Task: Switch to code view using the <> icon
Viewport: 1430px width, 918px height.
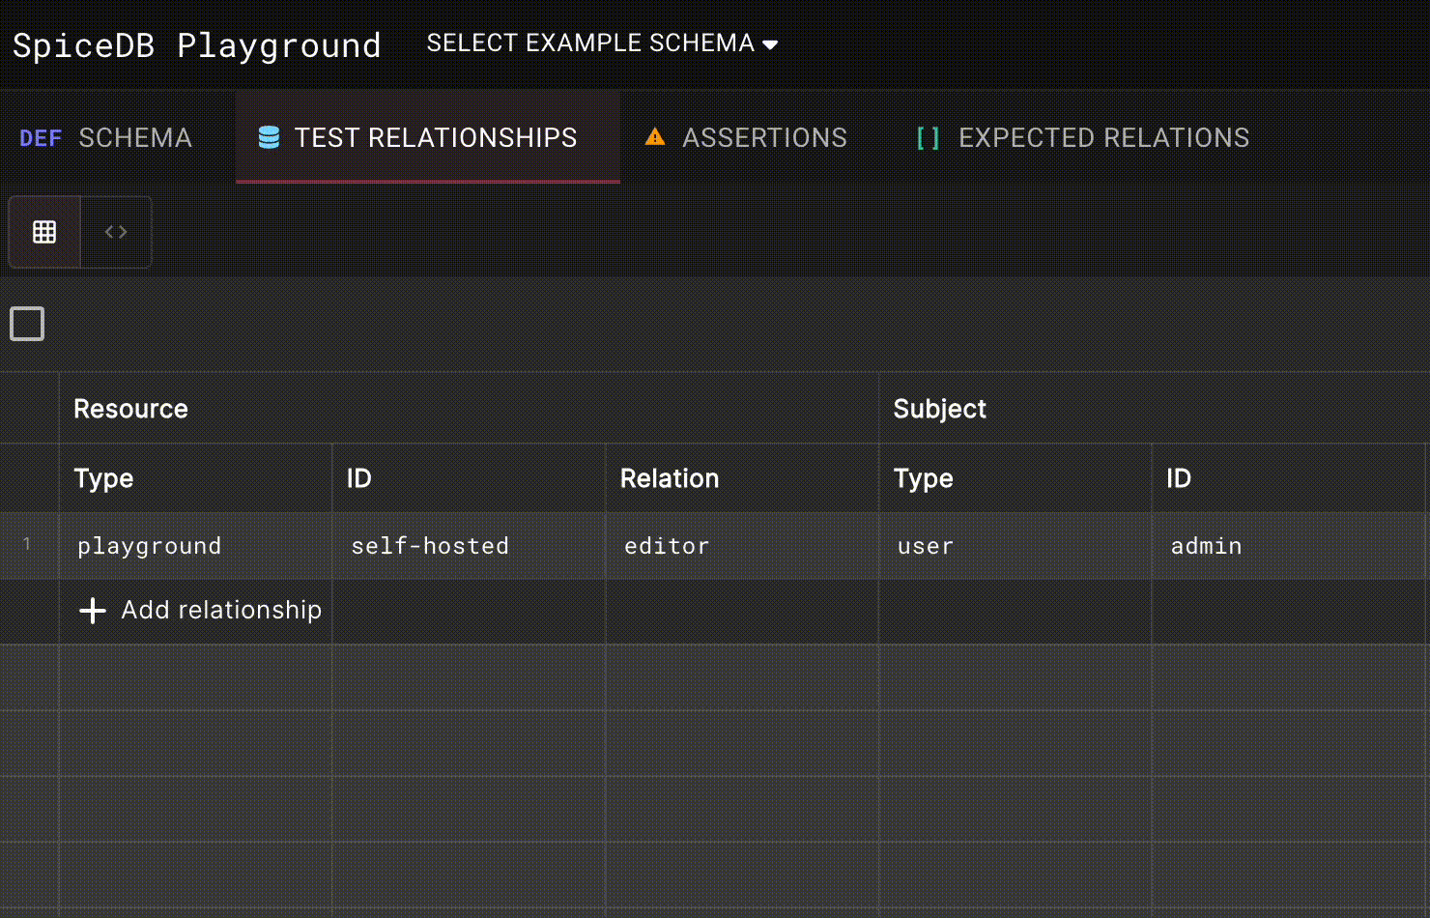Action: point(116,232)
